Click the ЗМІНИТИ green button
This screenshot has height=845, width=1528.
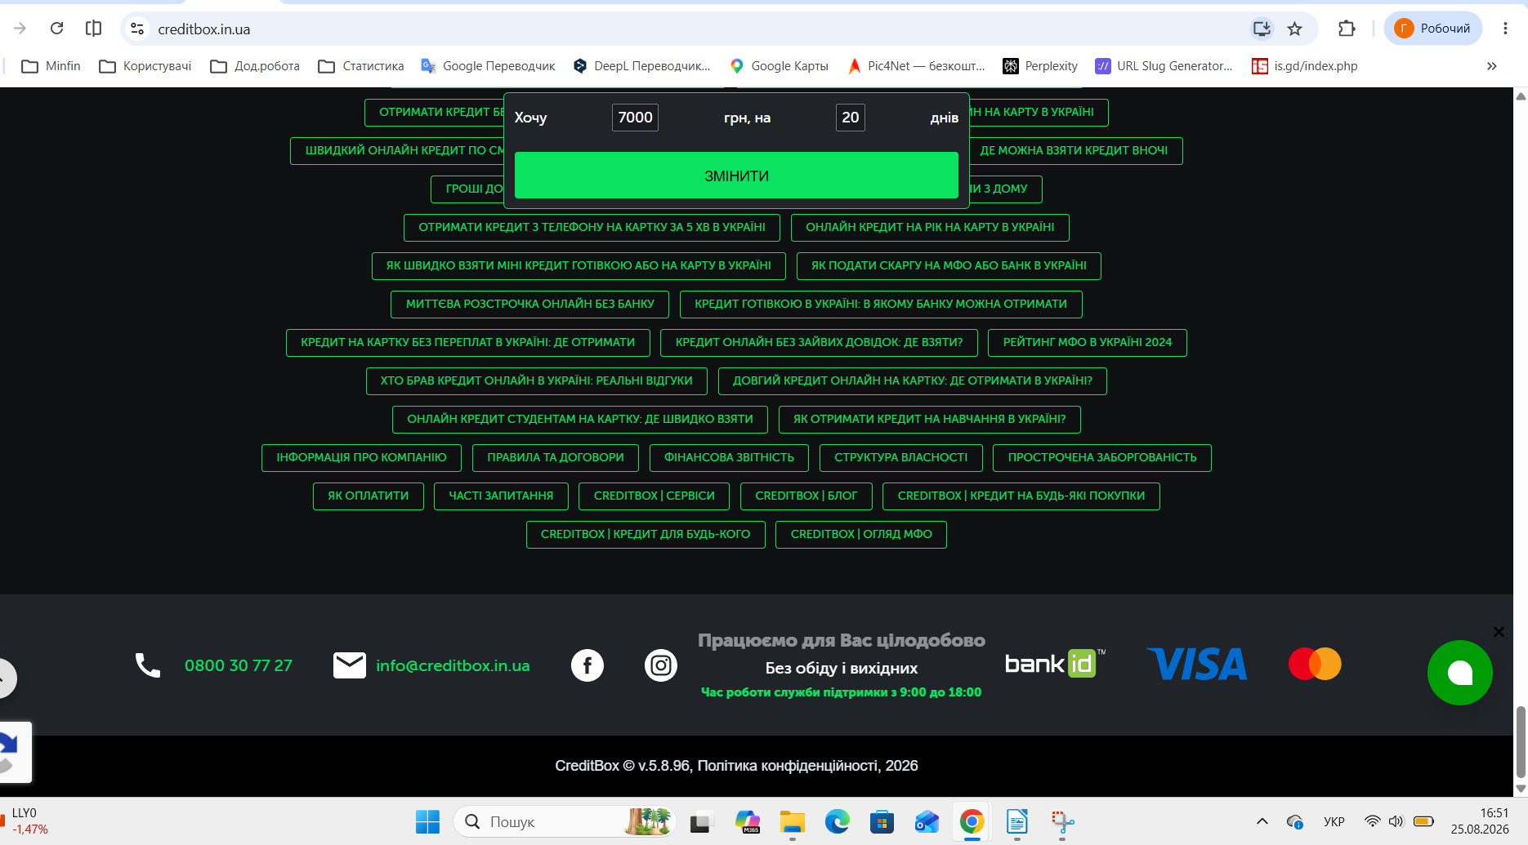click(x=736, y=176)
